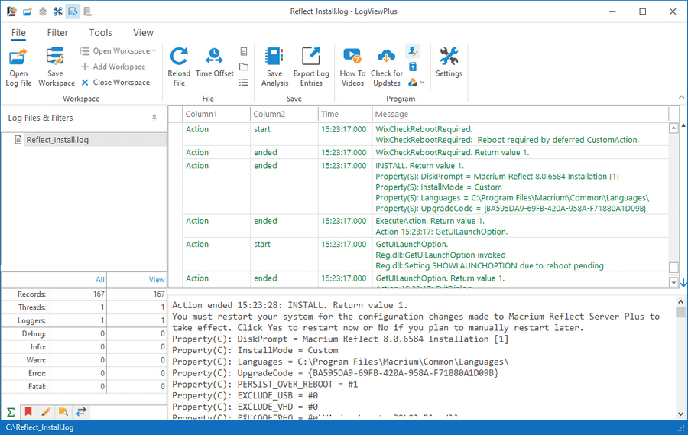Switch to the summary sigma tab
Image resolution: width=688 pixels, height=435 pixels.
11,412
